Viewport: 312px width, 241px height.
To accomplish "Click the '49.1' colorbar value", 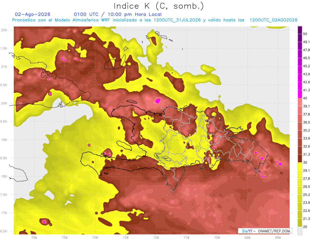I will click(307, 42).
